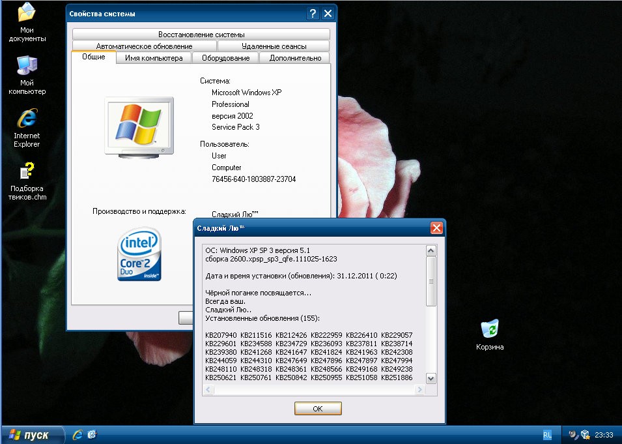Viewport: 622px width, 444px height.
Task: Click update entry KB251886
Action: [x=397, y=377]
